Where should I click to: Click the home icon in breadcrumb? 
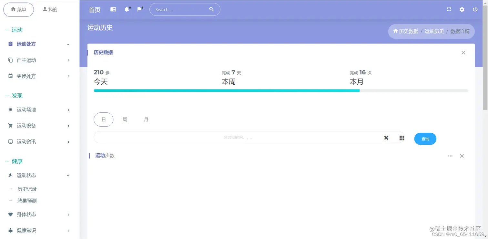[395, 31]
